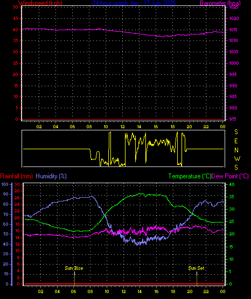
Task: Click barometer axis value 980
Action: [x=233, y=108]
